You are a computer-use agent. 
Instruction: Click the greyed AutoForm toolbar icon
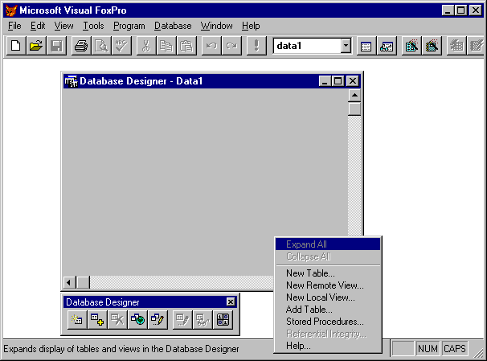coord(456,46)
